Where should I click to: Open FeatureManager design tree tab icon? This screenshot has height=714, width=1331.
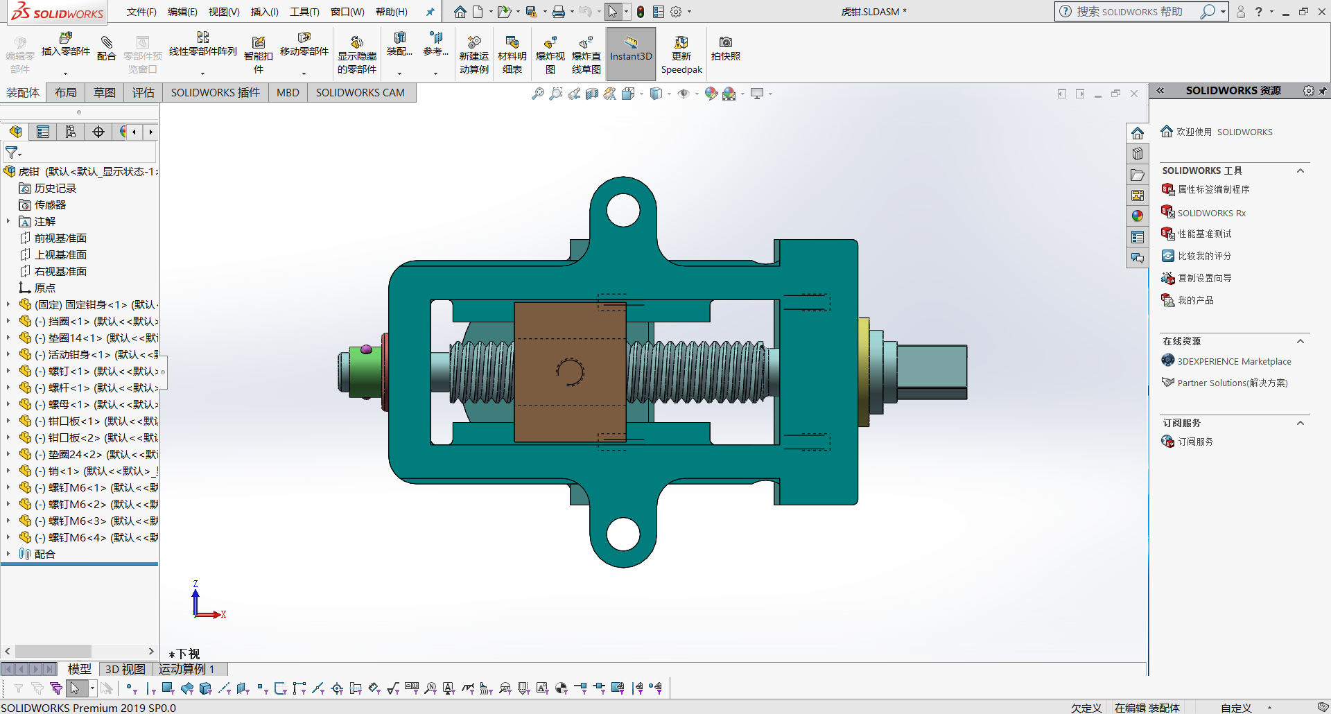tap(15, 132)
